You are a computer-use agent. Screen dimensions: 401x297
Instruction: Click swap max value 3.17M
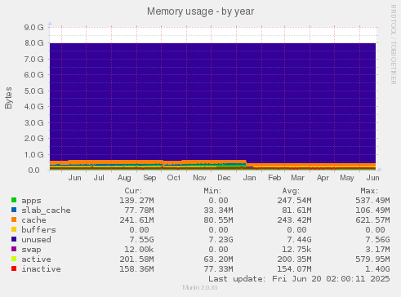[377, 250]
